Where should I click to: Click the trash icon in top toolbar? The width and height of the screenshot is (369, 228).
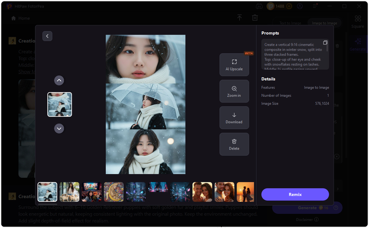pos(255,17)
